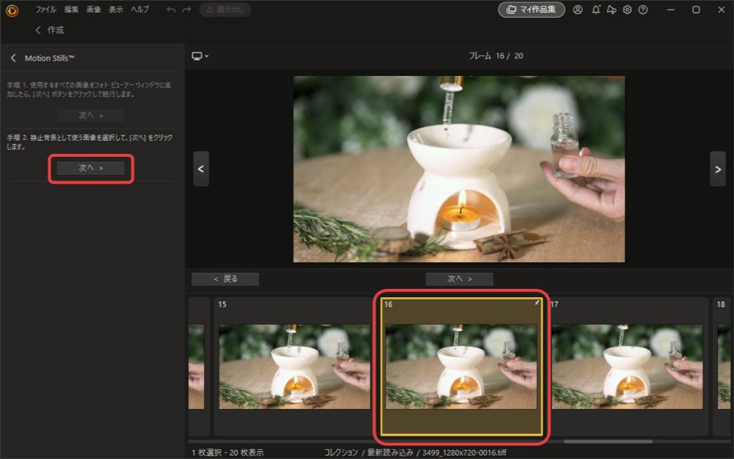The height and width of the screenshot is (459, 734).
Task: Click 次へ in the 手順 2 panel
Action: pyautogui.click(x=90, y=168)
